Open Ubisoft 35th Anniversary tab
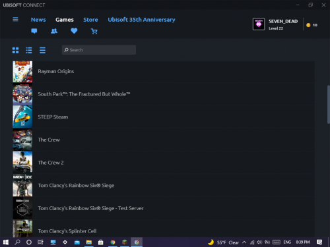The image size is (330, 247). (141, 20)
